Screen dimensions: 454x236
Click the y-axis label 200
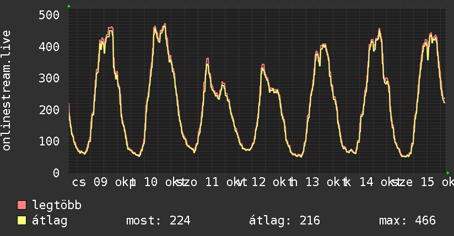49,110
